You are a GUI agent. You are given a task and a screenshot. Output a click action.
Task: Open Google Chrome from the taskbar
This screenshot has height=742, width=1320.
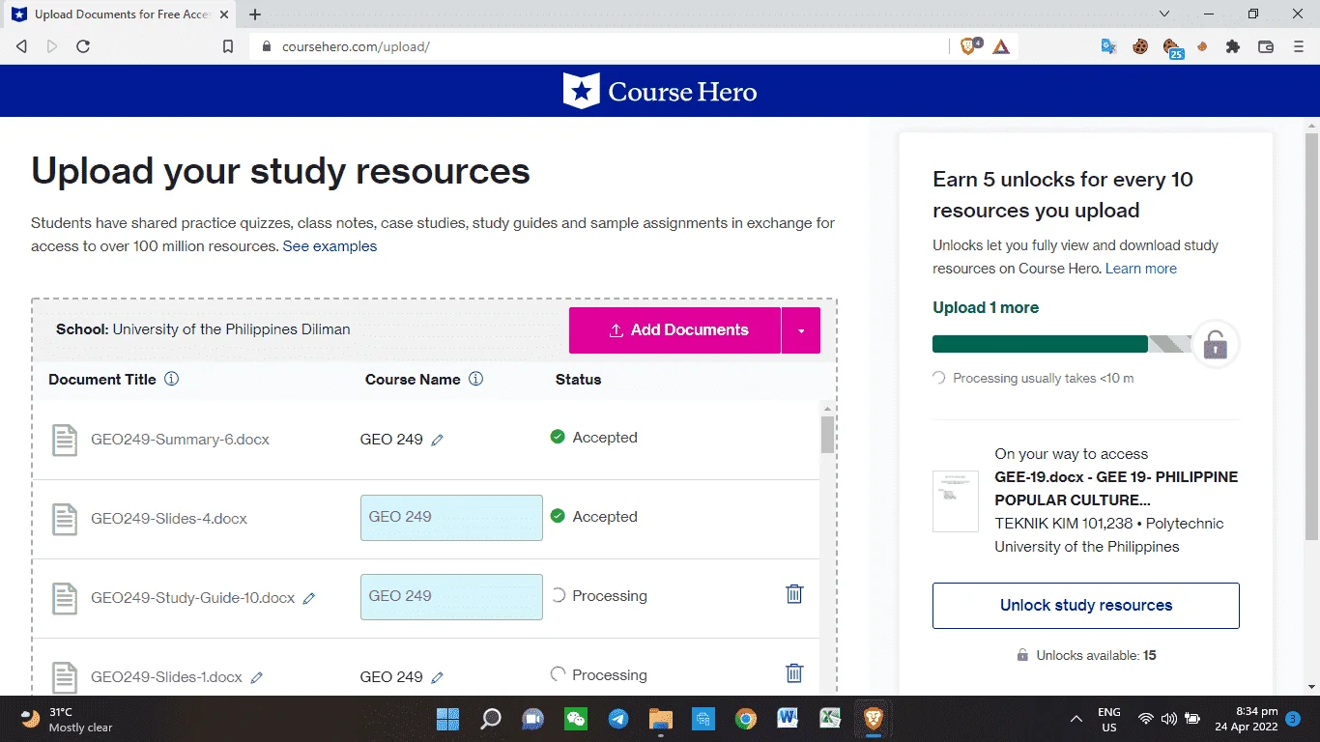(745, 719)
